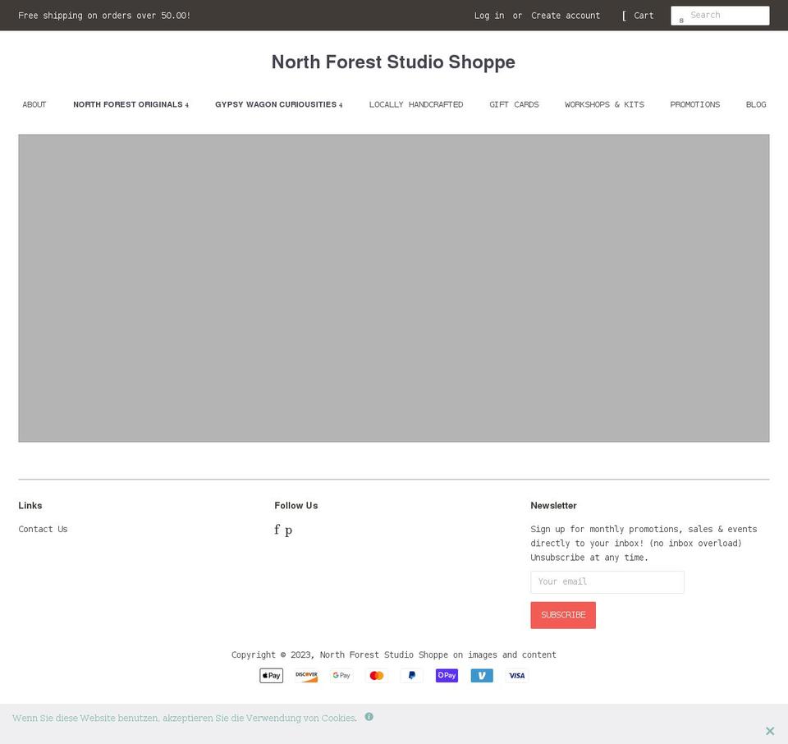Click the Shop Pay payment icon
The height and width of the screenshot is (744, 788).
click(447, 676)
